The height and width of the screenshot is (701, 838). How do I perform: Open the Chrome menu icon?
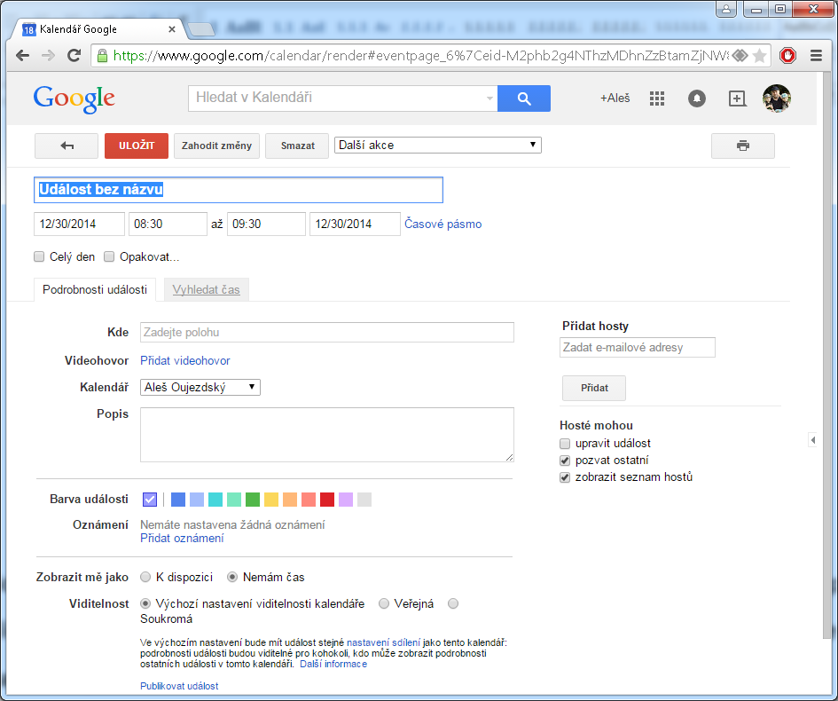pyautogui.click(x=816, y=55)
